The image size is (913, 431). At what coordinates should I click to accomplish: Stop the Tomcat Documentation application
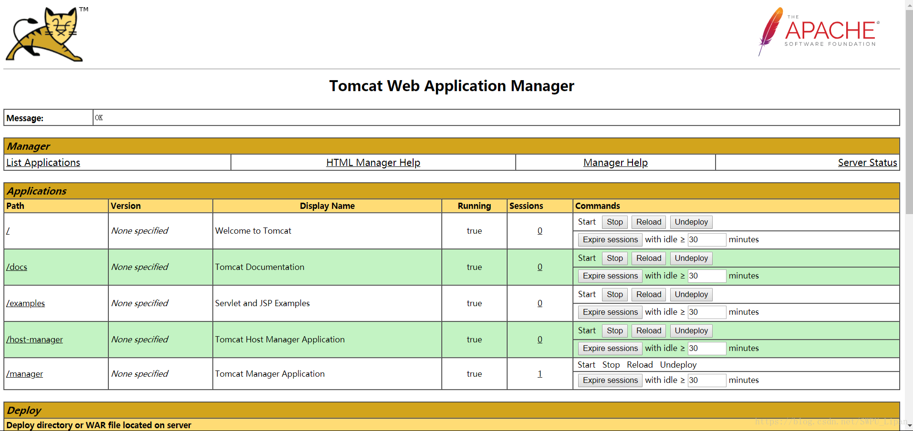click(615, 258)
